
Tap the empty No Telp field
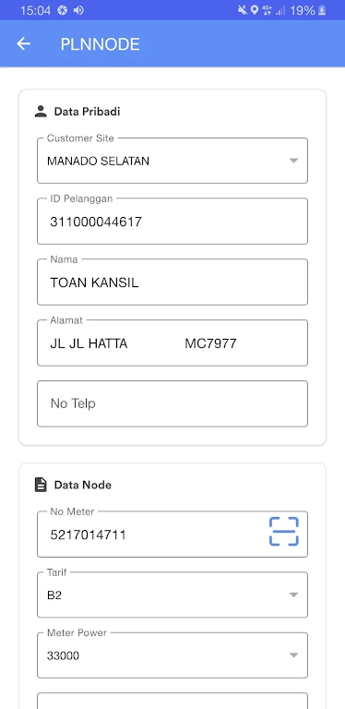tap(172, 403)
